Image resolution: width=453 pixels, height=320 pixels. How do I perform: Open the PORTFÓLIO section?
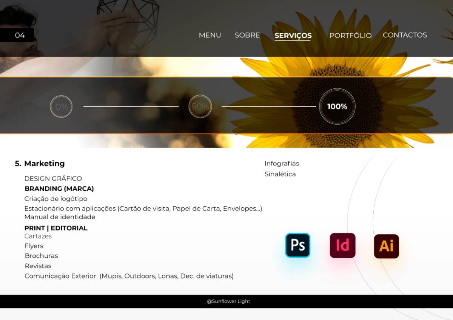[350, 36]
